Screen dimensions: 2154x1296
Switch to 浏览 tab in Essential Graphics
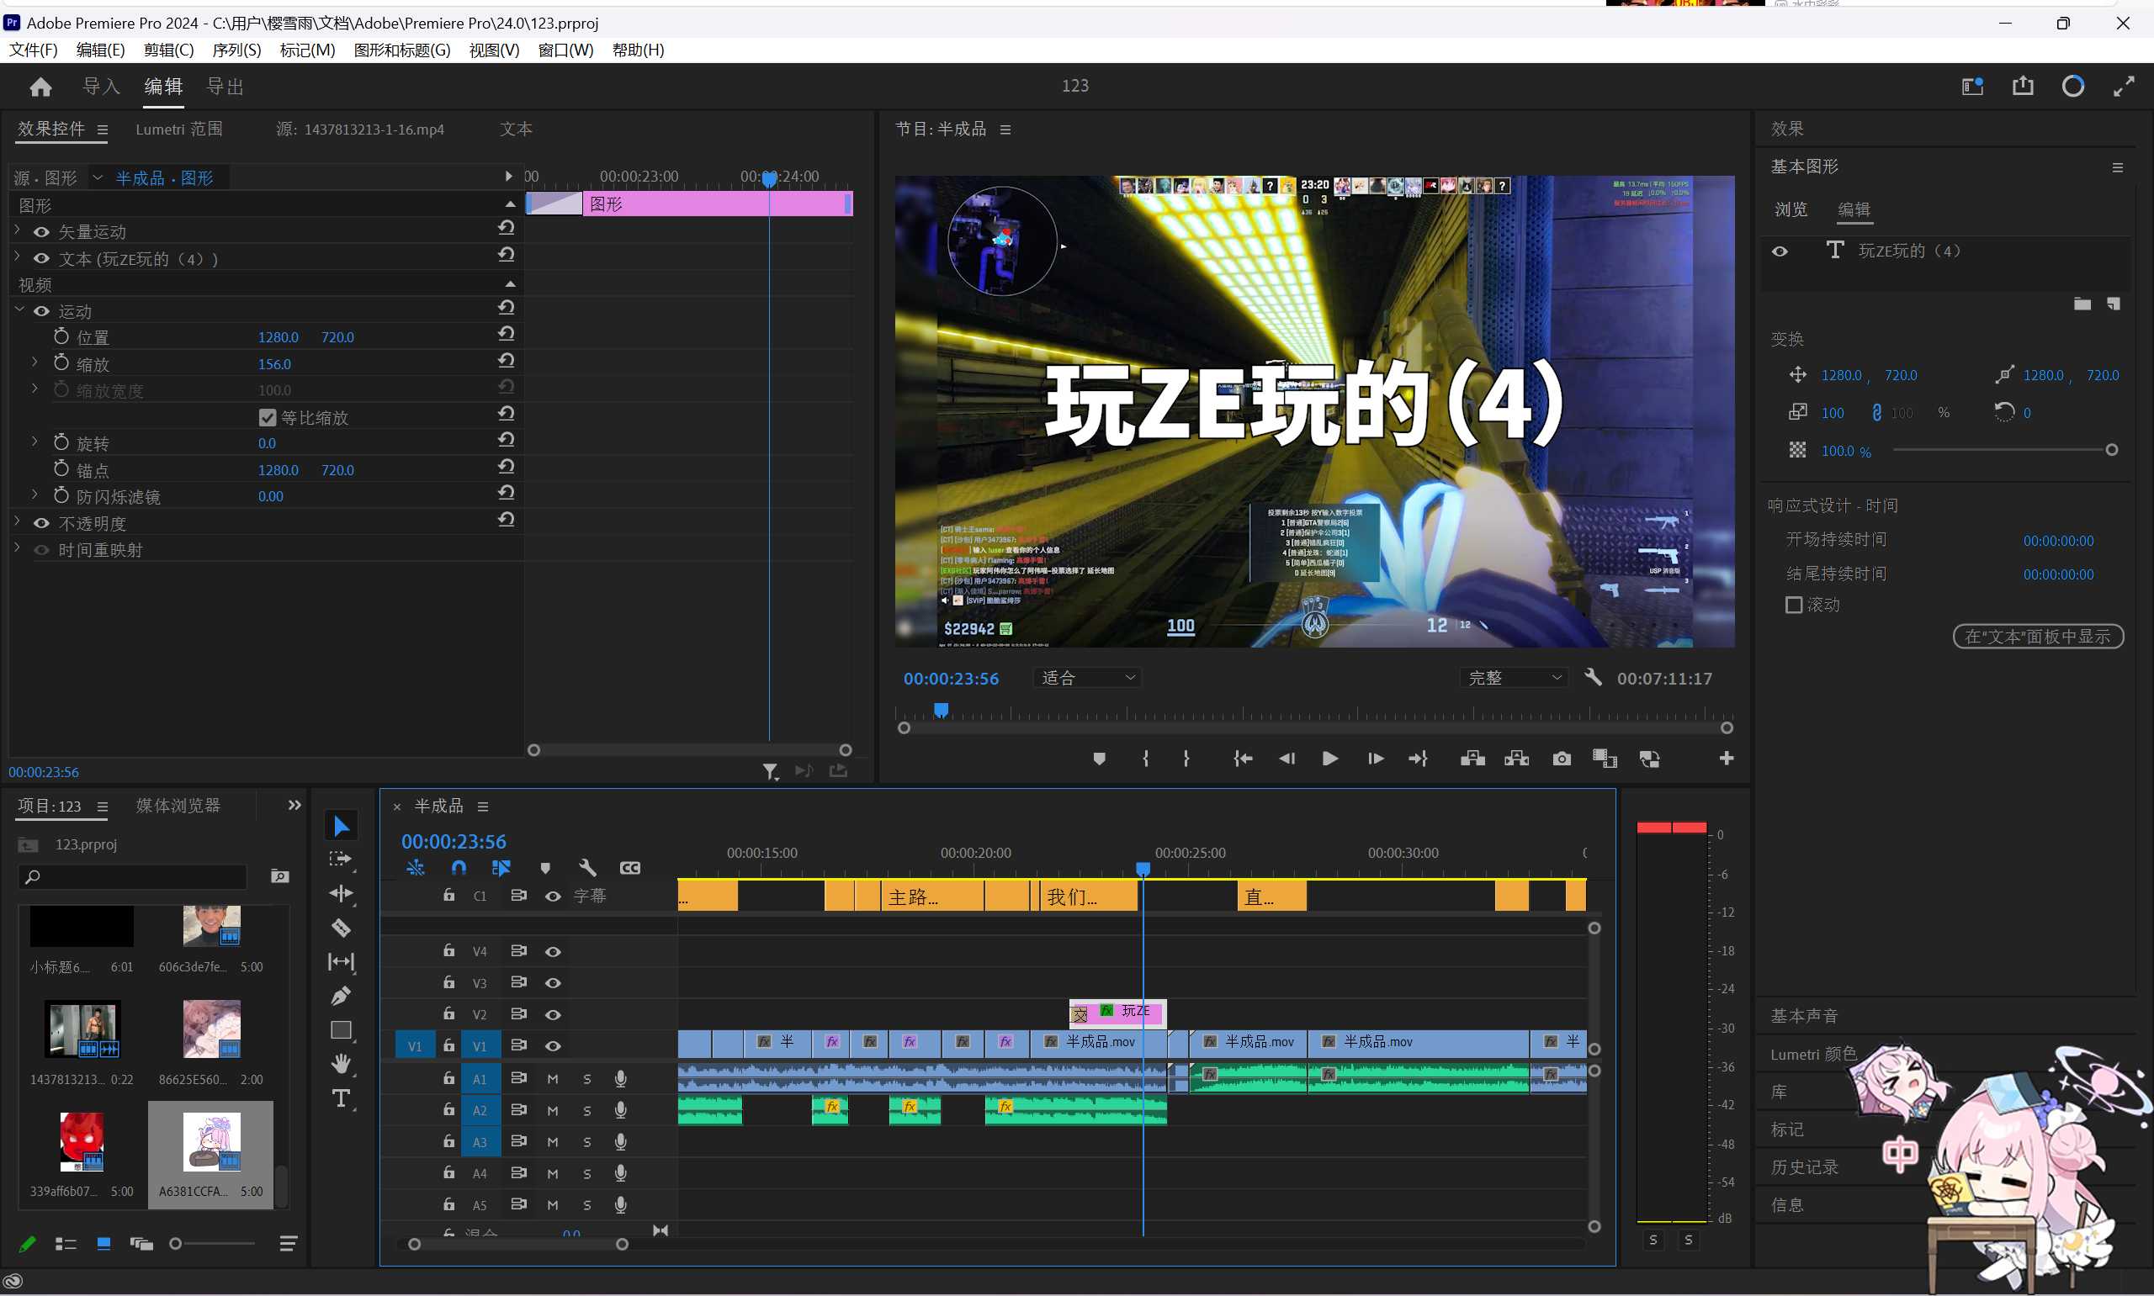1791,209
